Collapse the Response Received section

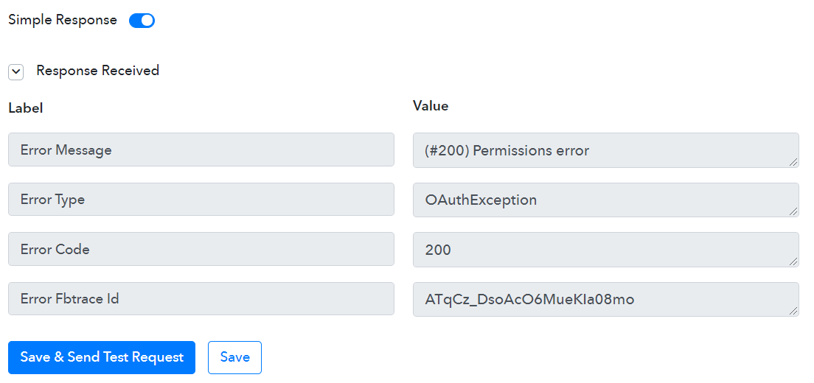[16, 72]
